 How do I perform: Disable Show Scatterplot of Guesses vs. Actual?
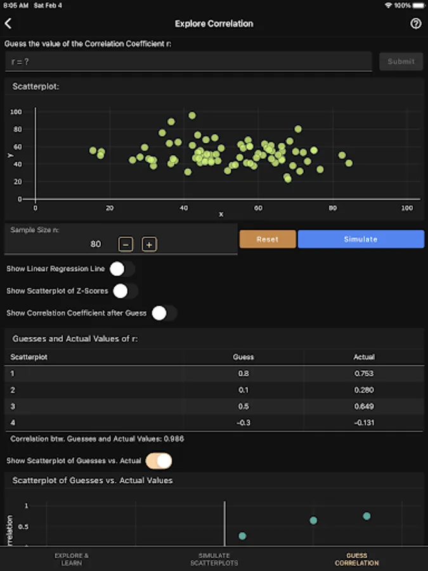[159, 461]
